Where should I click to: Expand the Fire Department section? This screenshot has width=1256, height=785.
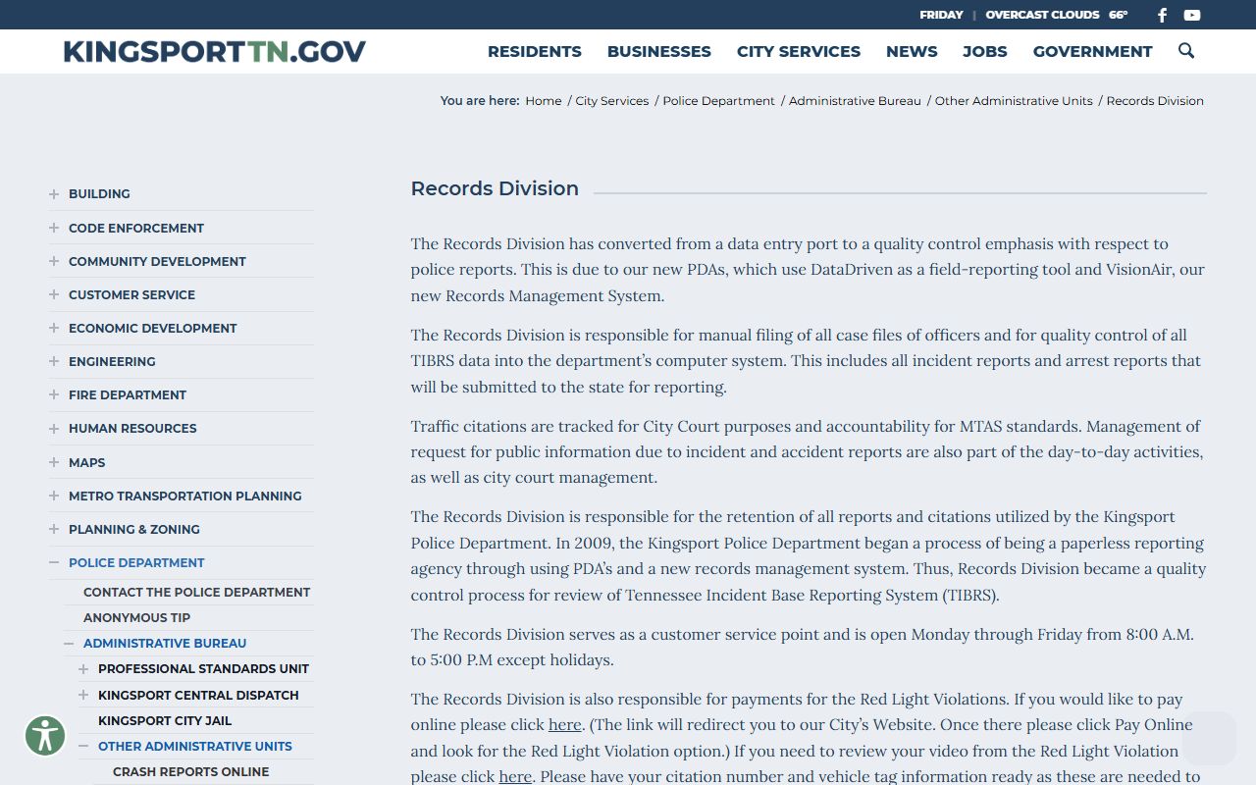54,394
